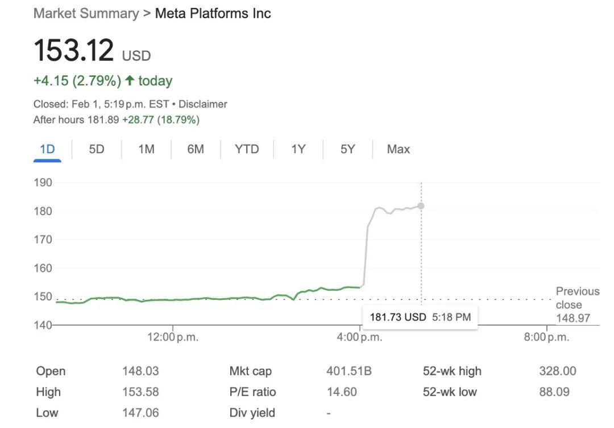
Task: Open the Disclaimer link
Action: coord(204,104)
